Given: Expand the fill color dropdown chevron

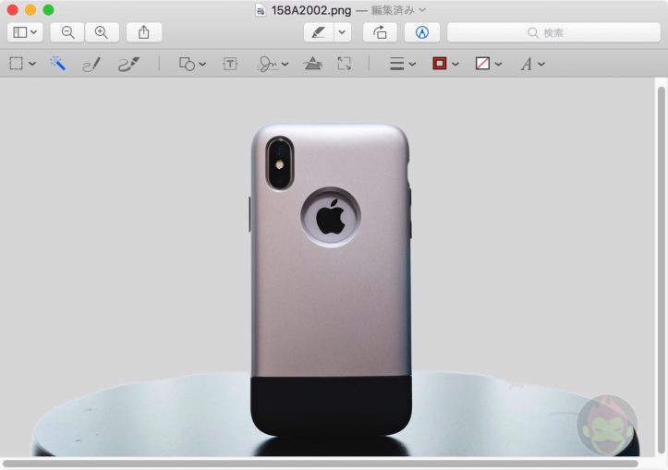Looking at the screenshot, I should tap(498, 64).
